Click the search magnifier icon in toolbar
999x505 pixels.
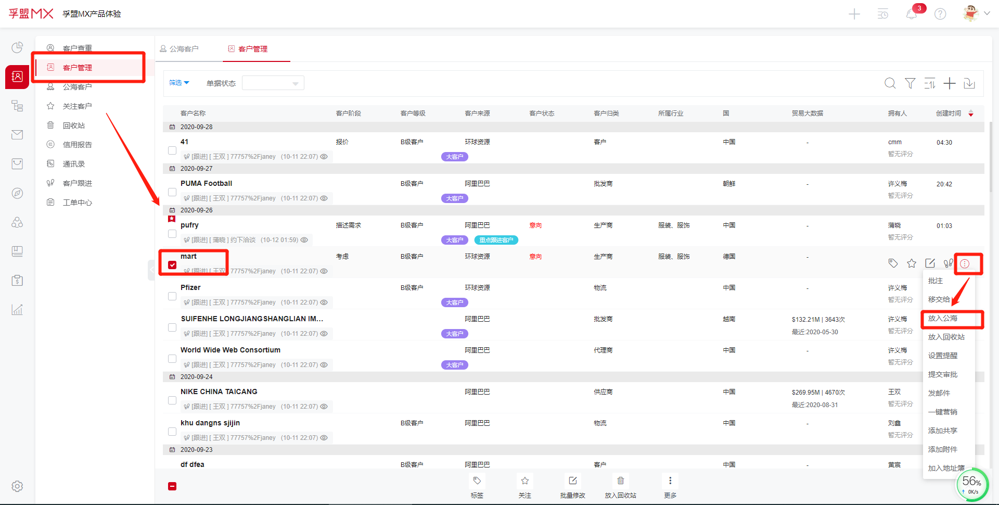tap(890, 83)
